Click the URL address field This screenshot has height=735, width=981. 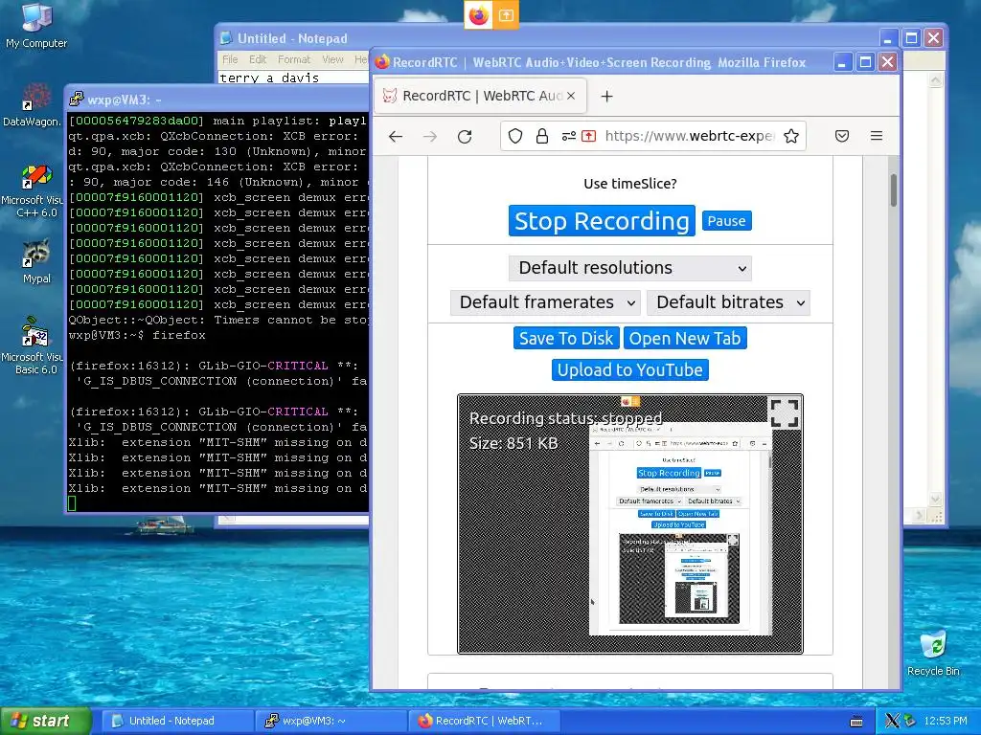tap(689, 136)
